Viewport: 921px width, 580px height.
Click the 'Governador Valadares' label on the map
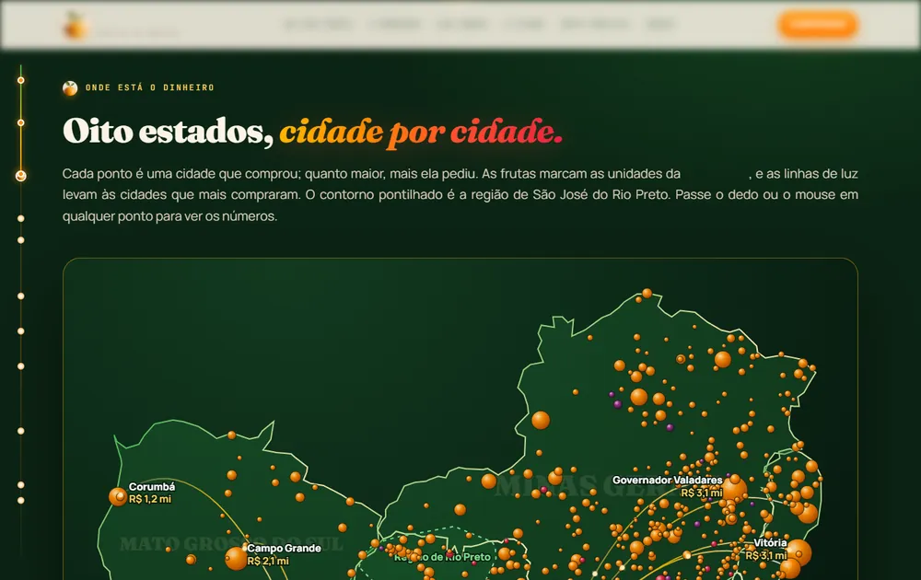[x=667, y=481]
